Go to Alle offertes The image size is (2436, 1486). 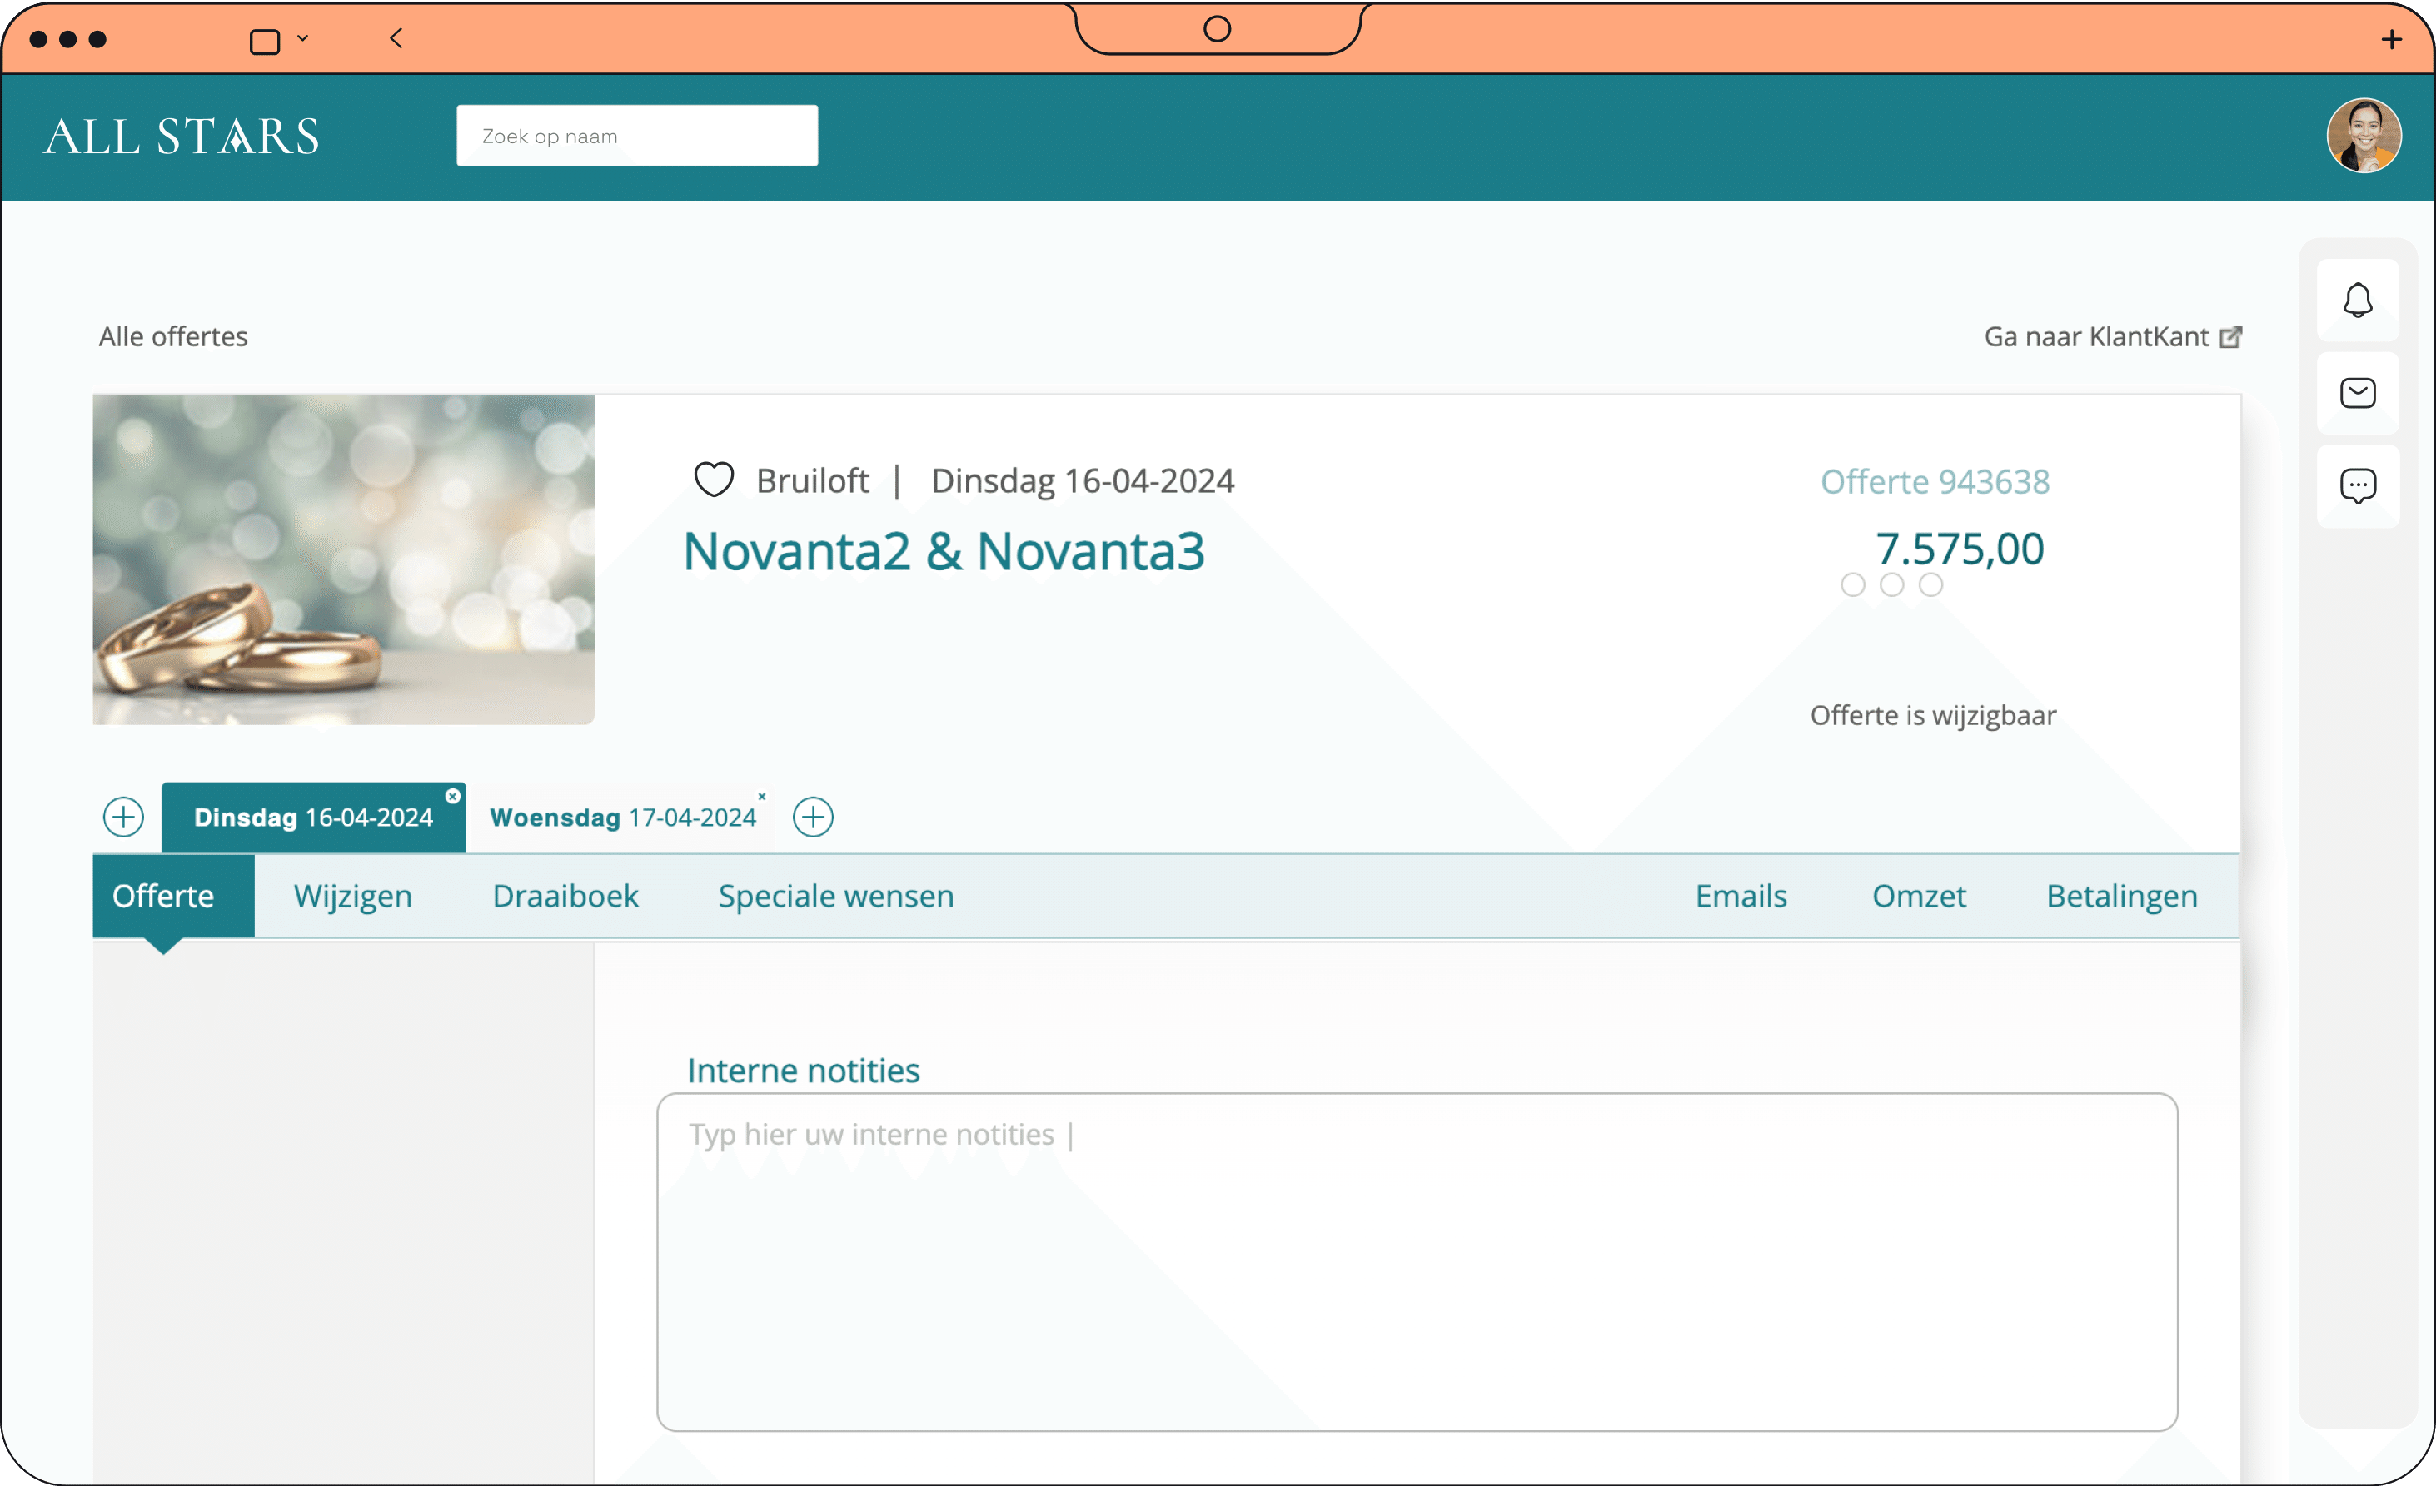coord(173,337)
